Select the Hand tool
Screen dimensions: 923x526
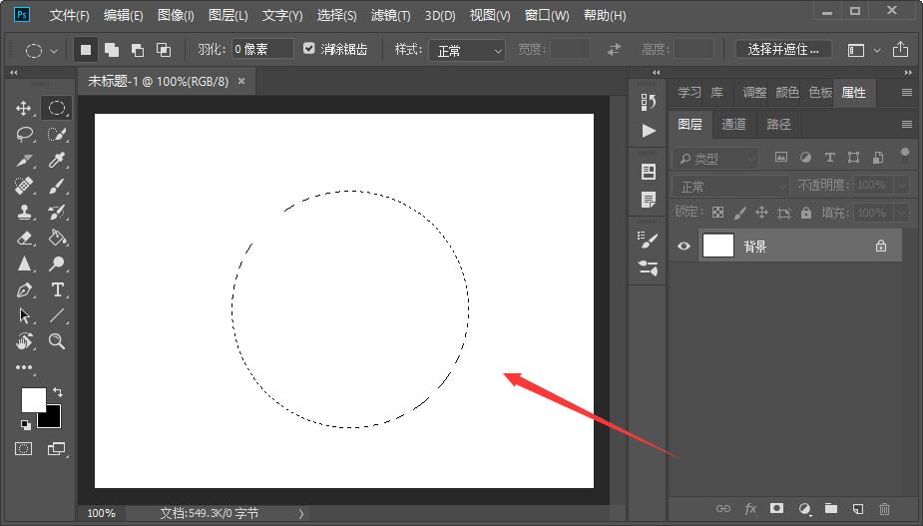coord(24,341)
